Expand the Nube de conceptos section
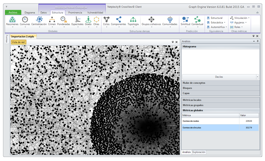 [x=220, y=83]
